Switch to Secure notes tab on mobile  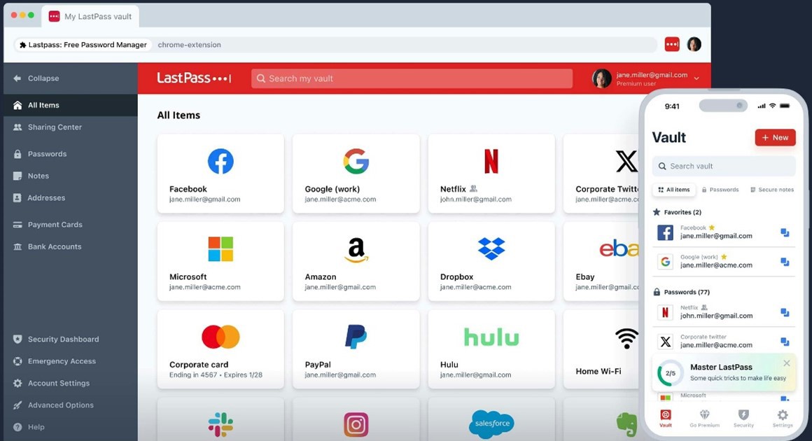coord(771,190)
